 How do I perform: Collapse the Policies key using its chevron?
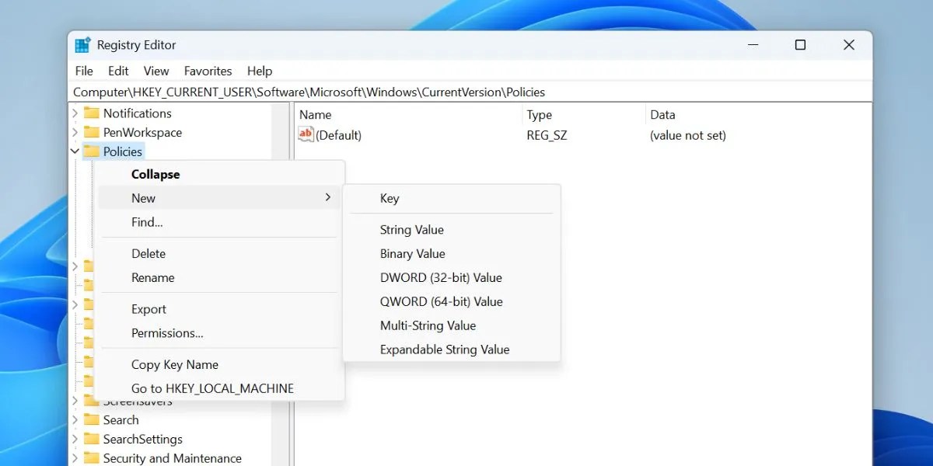pyautogui.click(x=75, y=151)
